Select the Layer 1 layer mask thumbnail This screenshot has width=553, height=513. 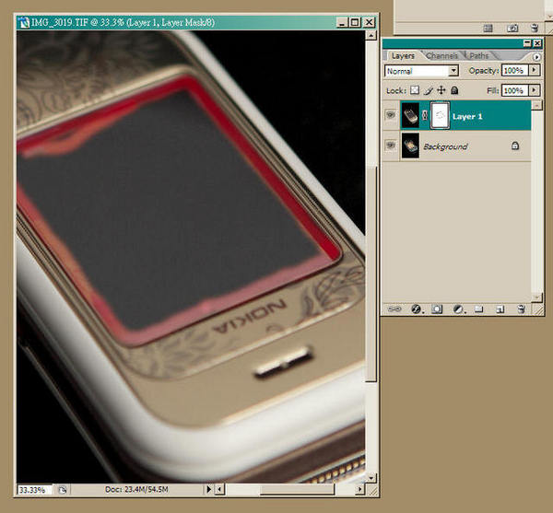click(440, 115)
